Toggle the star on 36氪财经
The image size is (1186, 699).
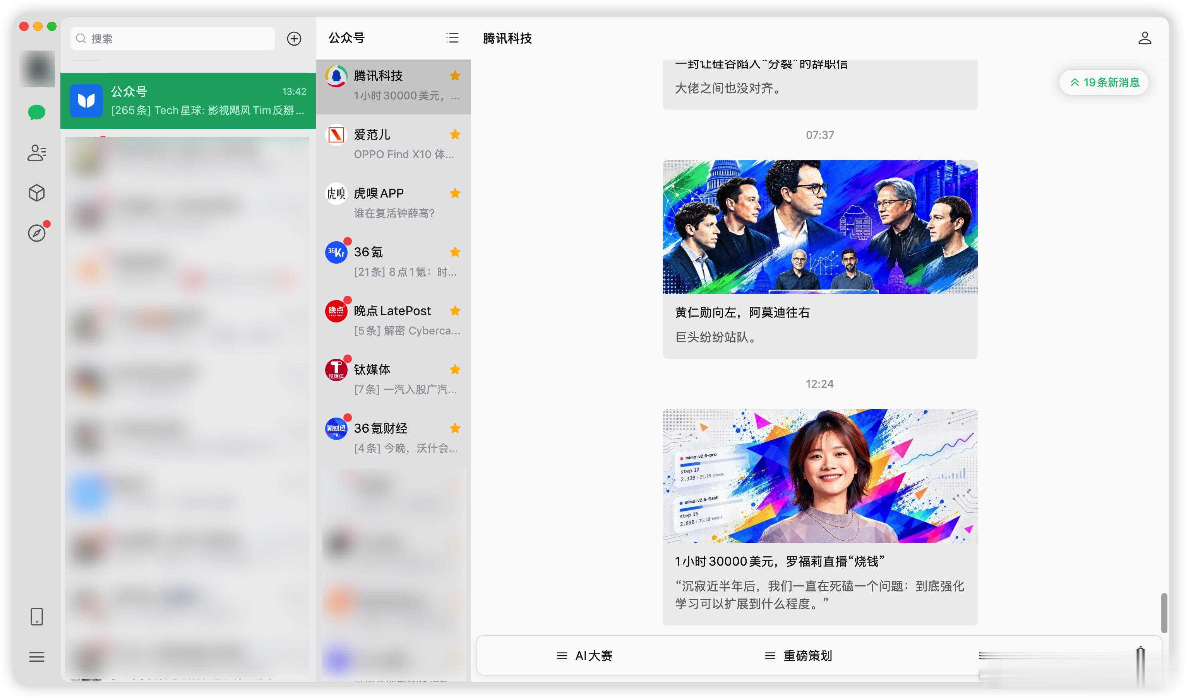pos(455,428)
